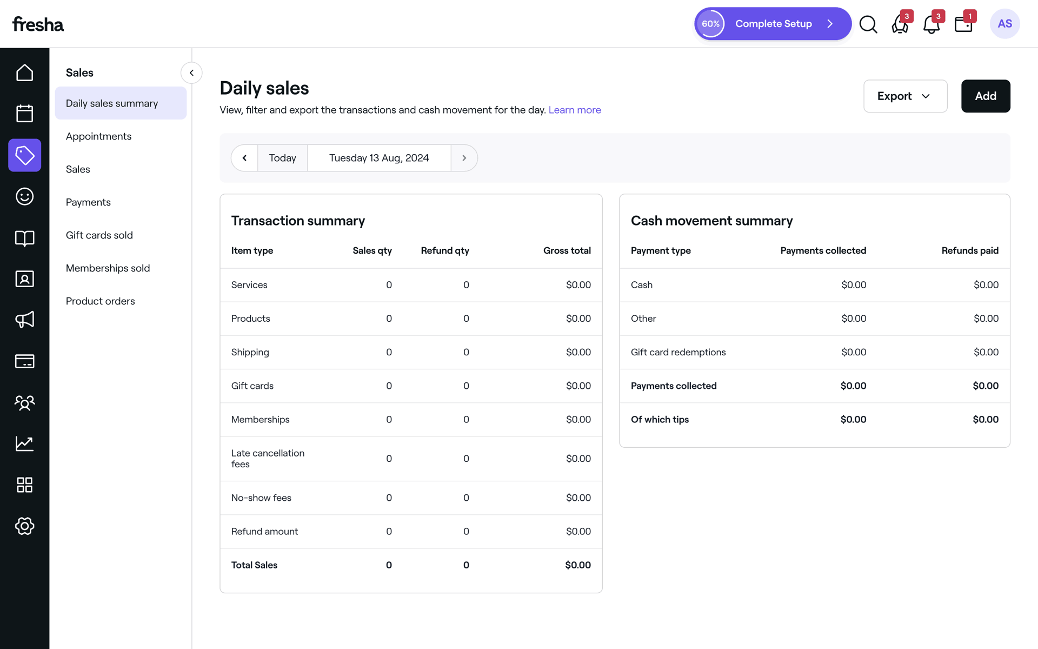
Task: Click the Of which tips row
Action: 814,420
